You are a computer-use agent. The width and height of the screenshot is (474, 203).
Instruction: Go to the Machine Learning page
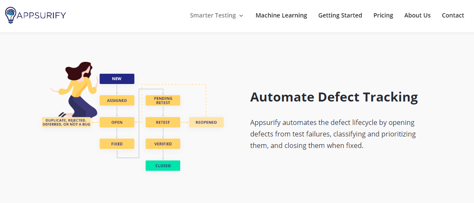pos(281,15)
